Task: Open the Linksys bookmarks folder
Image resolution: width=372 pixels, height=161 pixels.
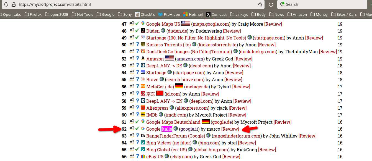Action: (239, 14)
